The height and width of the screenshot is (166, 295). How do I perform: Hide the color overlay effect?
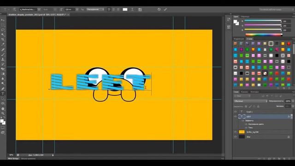pyautogui.click(x=246, y=124)
